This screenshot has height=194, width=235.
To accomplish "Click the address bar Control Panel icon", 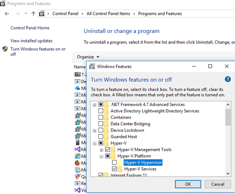I will coord(42,14).
